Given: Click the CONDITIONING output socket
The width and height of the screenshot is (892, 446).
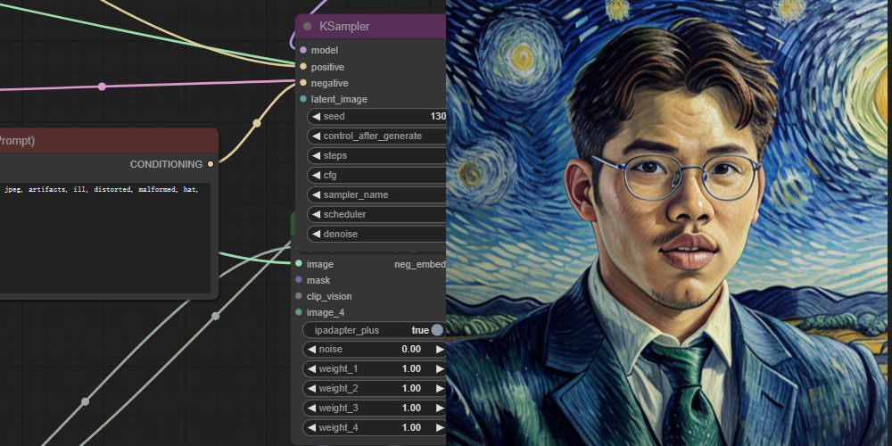Looking at the screenshot, I should tap(211, 164).
